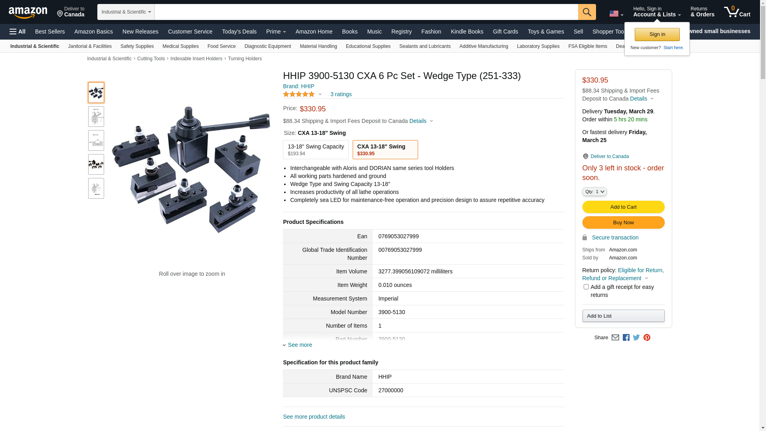This screenshot has width=766, height=431.
Task: Select CXA 13-18" Swing size option
Action: [385, 150]
